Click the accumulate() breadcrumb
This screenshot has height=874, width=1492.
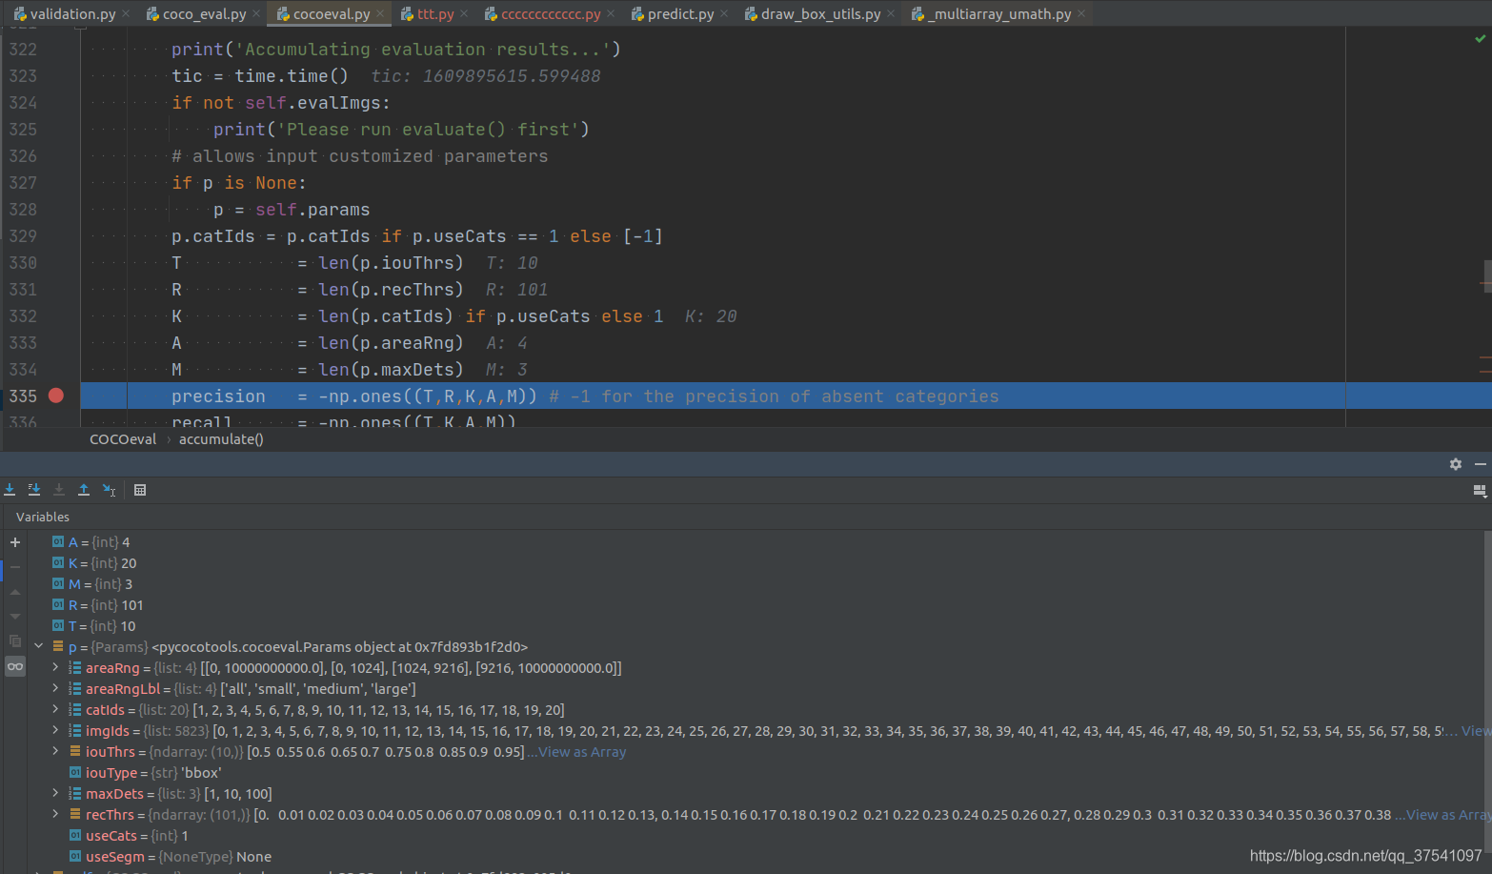click(221, 439)
